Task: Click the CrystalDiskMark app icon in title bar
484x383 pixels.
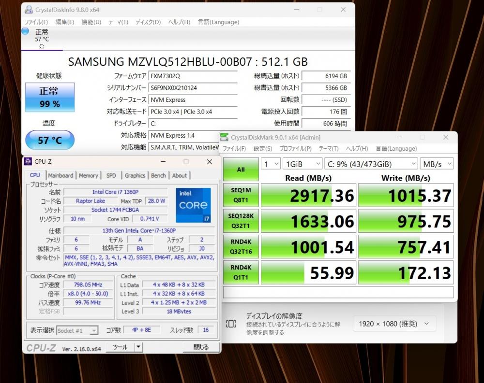Action: click(225, 137)
